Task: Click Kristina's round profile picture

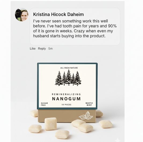Action: coord(22,14)
